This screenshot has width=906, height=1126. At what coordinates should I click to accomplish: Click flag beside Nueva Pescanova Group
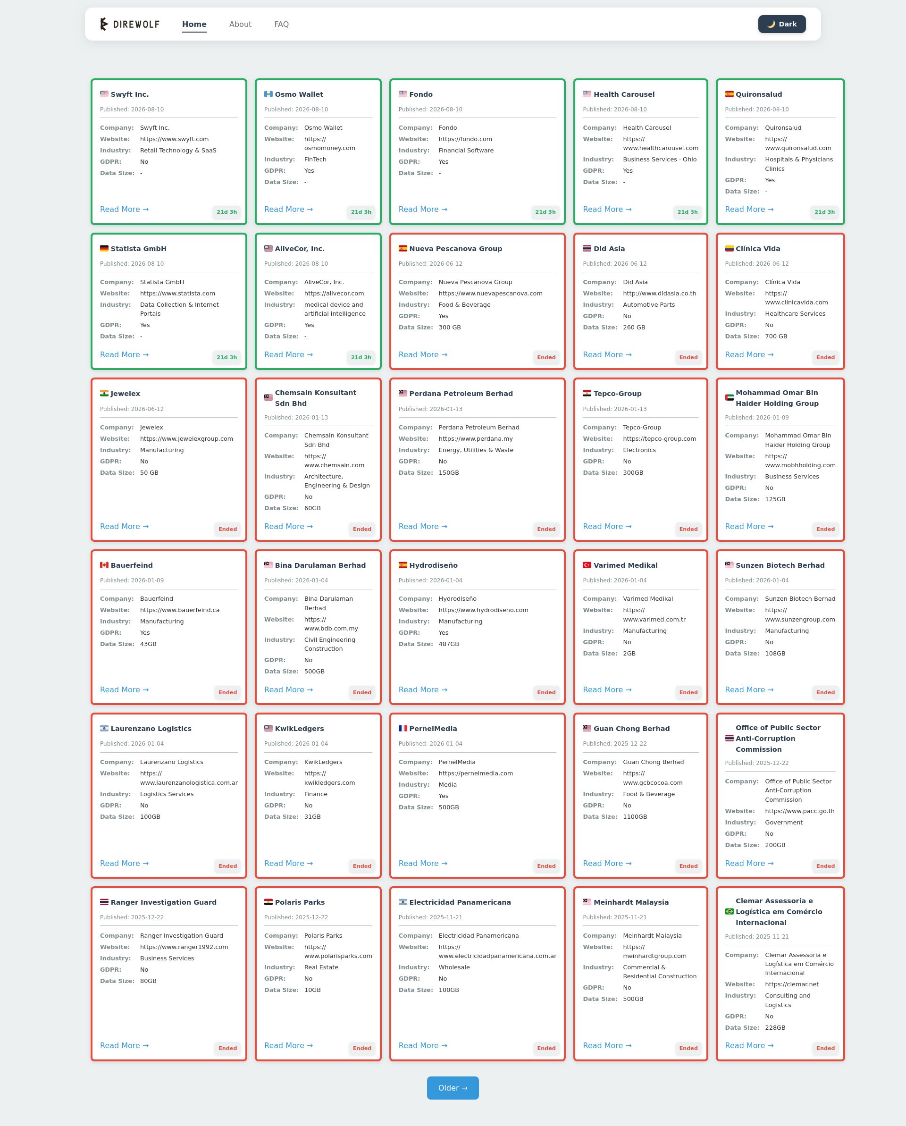tap(403, 249)
